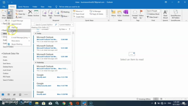Click 'Tell me what you want to do'
Screen dimensions: 188x106
pos(69,7)
